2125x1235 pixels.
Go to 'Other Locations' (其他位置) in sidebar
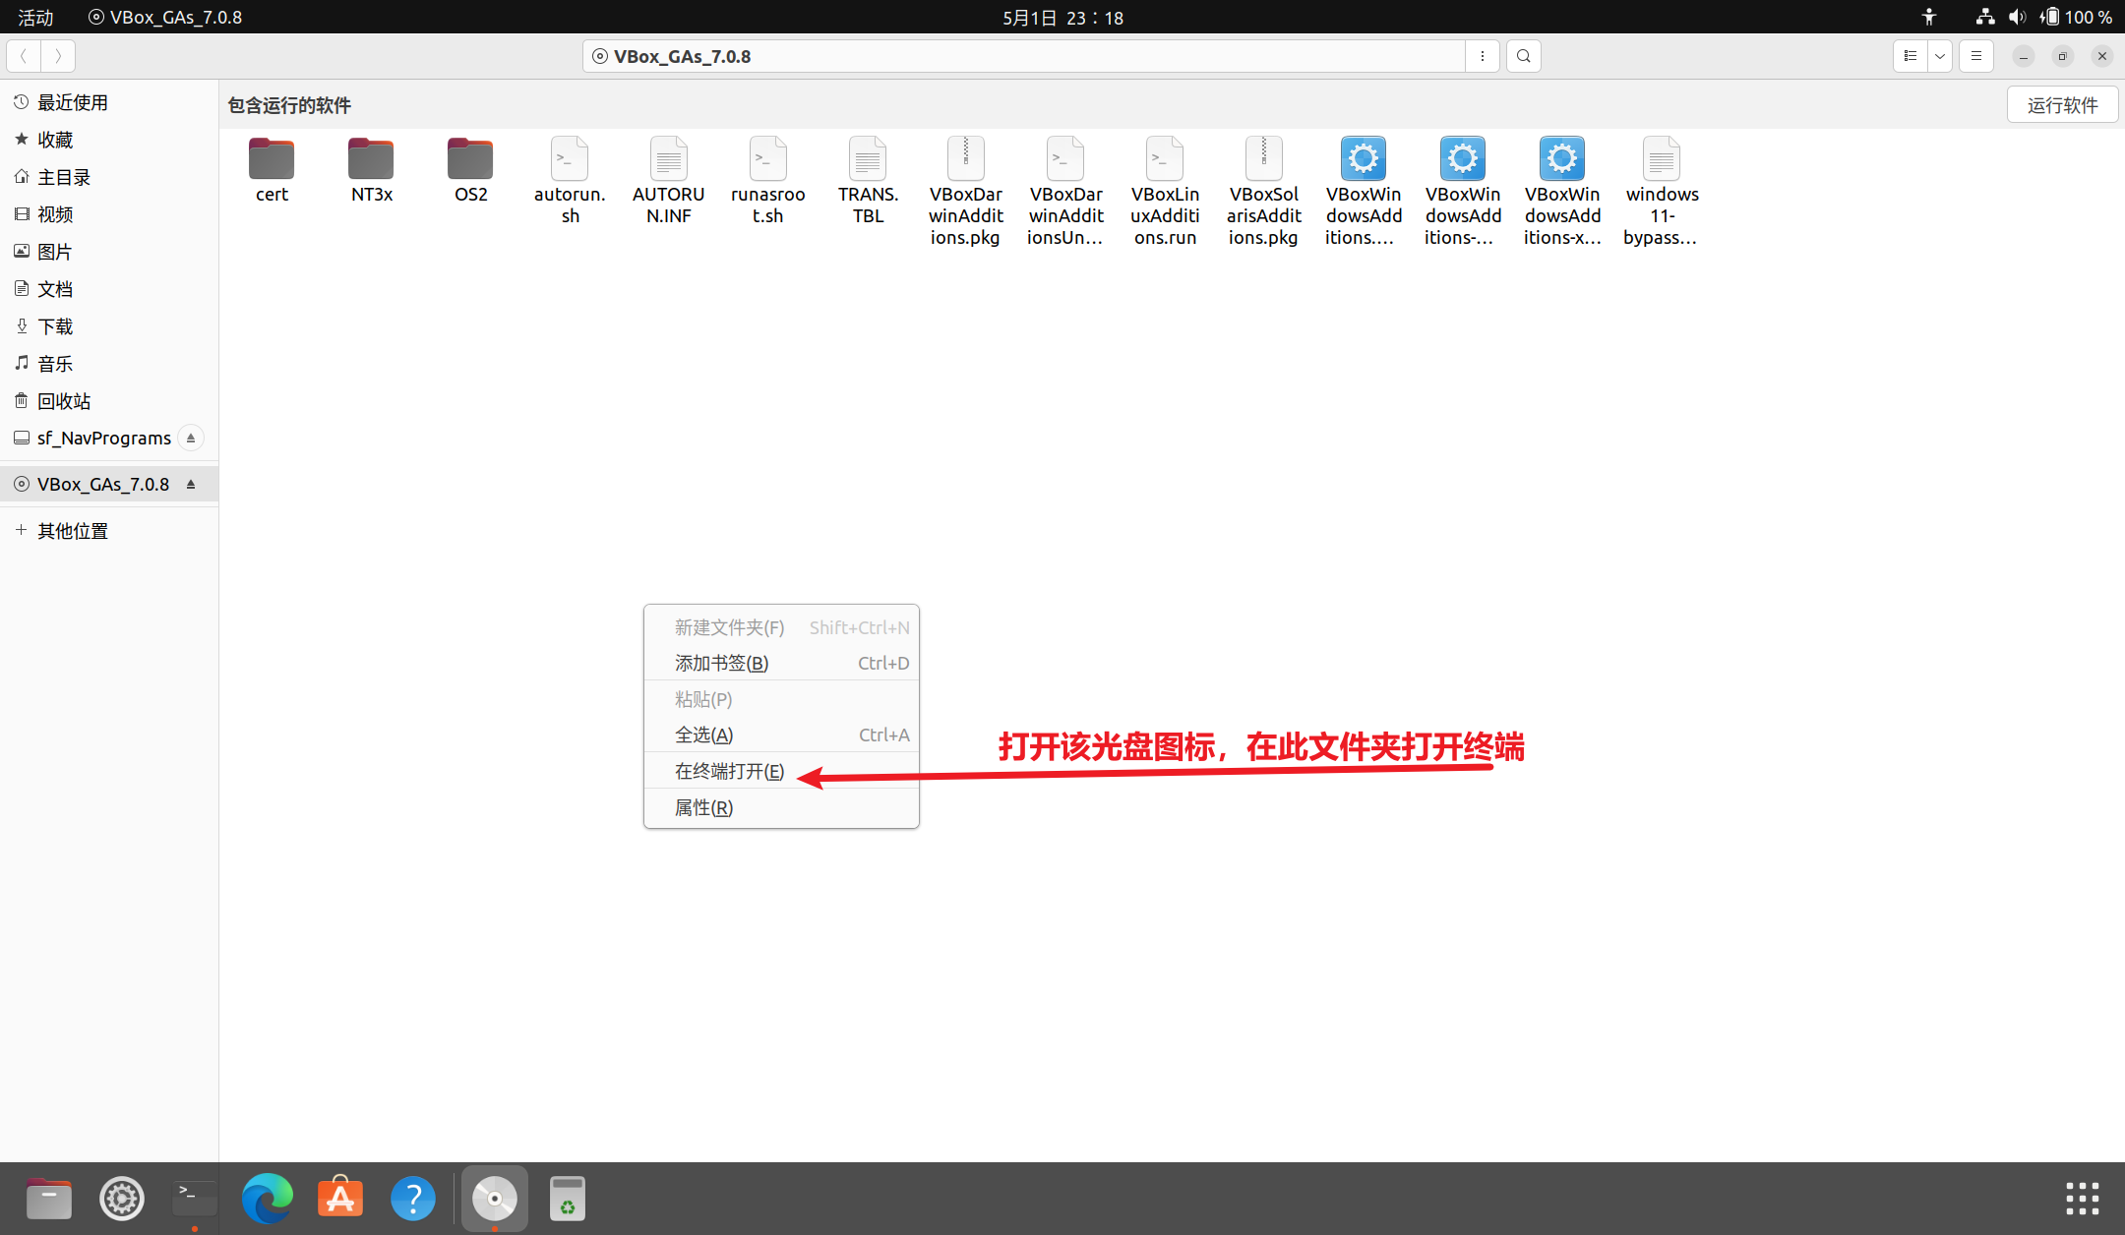(x=72, y=531)
